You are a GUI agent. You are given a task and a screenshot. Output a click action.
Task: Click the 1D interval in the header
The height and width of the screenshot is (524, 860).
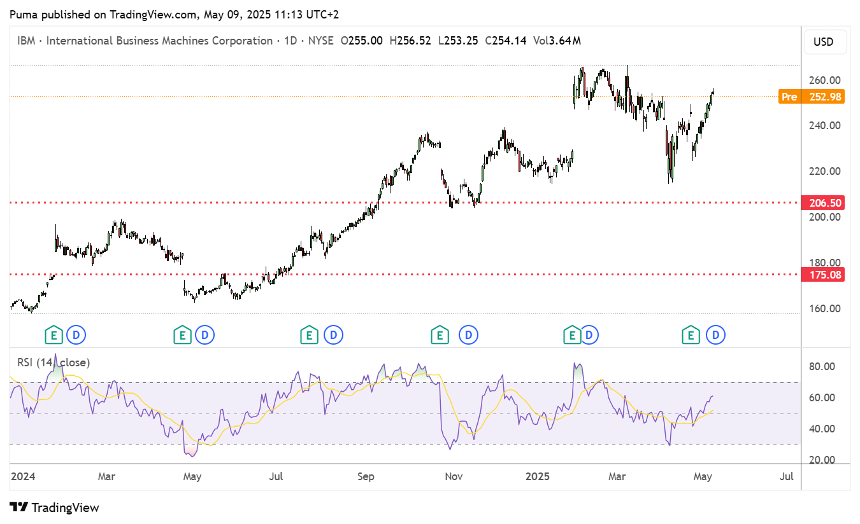pyautogui.click(x=291, y=41)
